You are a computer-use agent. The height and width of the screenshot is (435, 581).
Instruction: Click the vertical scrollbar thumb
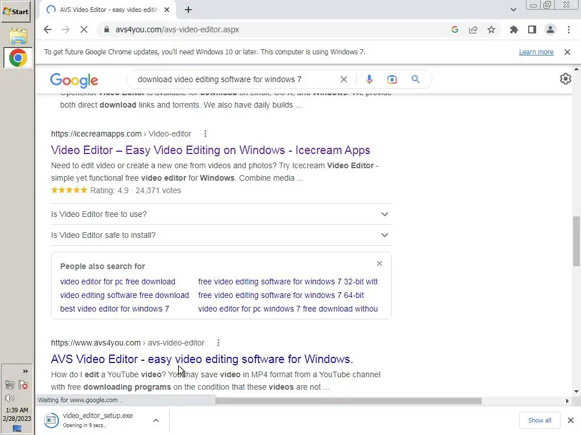click(x=576, y=241)
